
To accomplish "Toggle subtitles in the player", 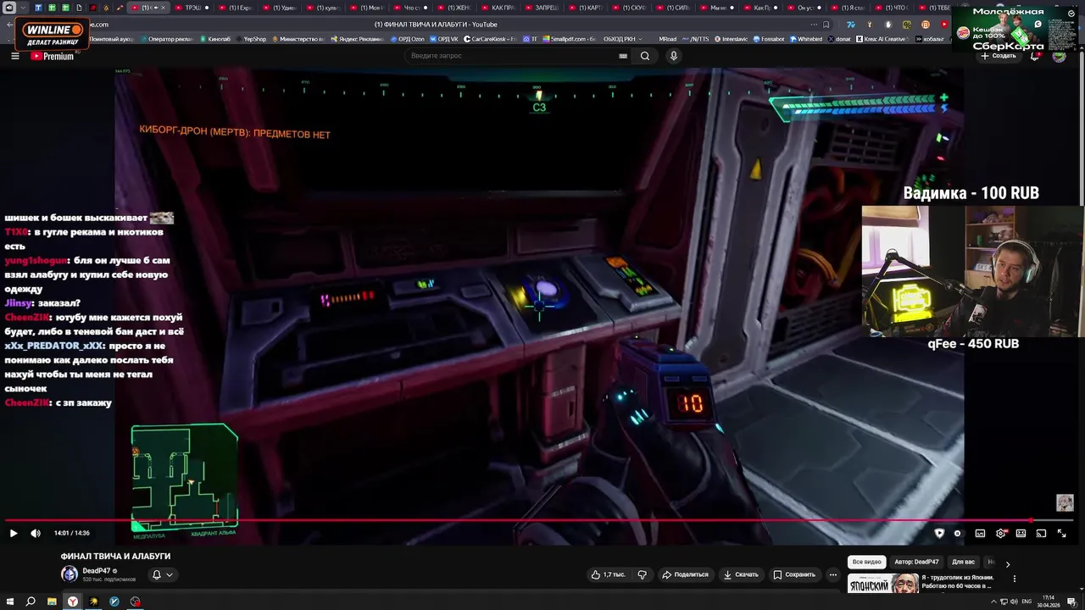I will 980,533.
